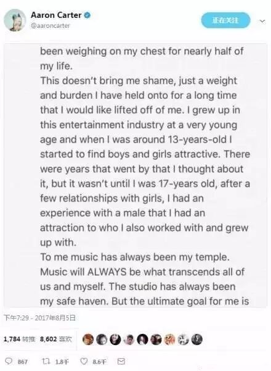Click the last liker avatar
This screenshot has height=371, width=271.
click(197, 340)
